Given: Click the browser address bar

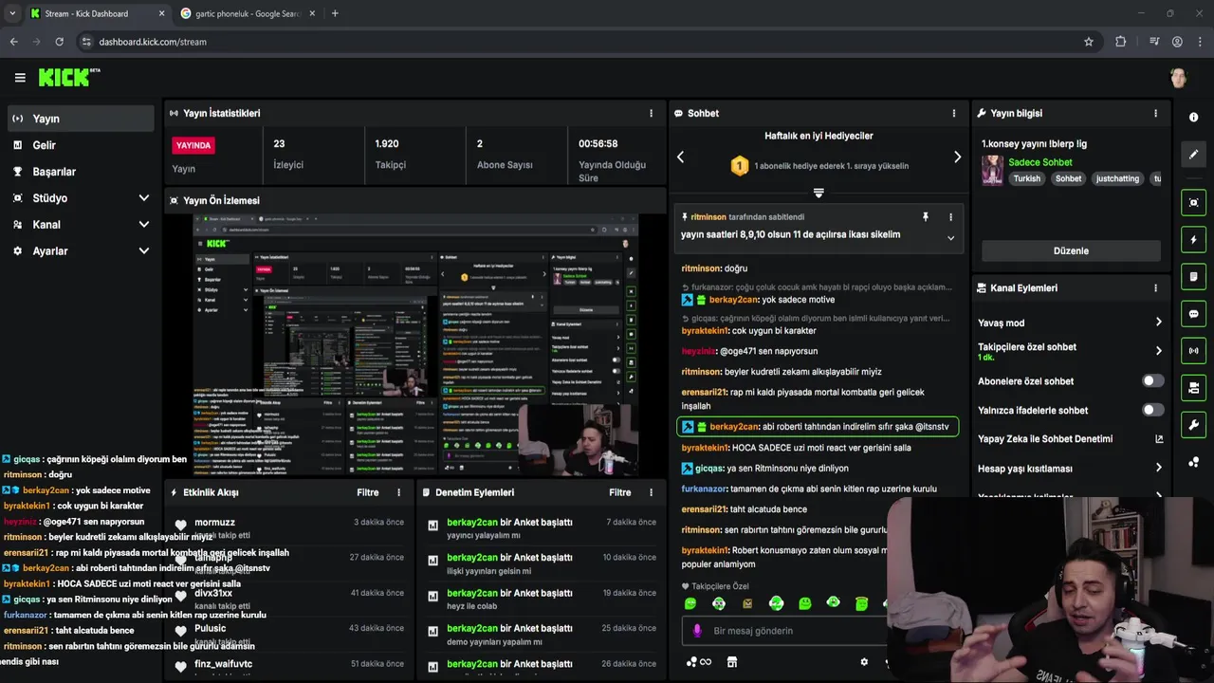Looking at the screenshot, I should tap(579, 42).
